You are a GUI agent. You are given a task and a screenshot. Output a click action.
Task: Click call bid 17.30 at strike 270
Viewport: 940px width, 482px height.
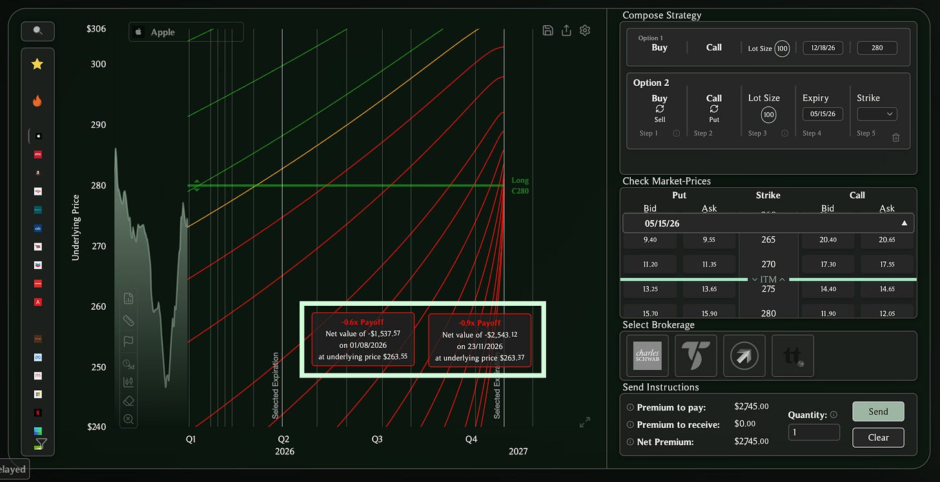[x=828, y=264]
